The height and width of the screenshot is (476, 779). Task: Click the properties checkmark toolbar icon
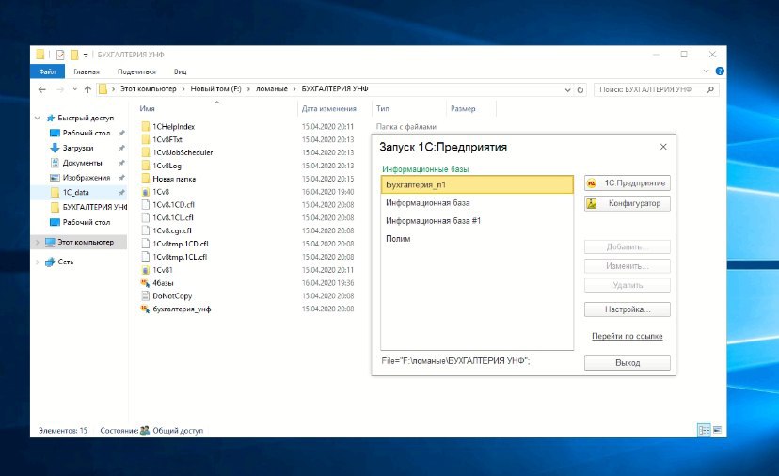[x=60, y=55]
